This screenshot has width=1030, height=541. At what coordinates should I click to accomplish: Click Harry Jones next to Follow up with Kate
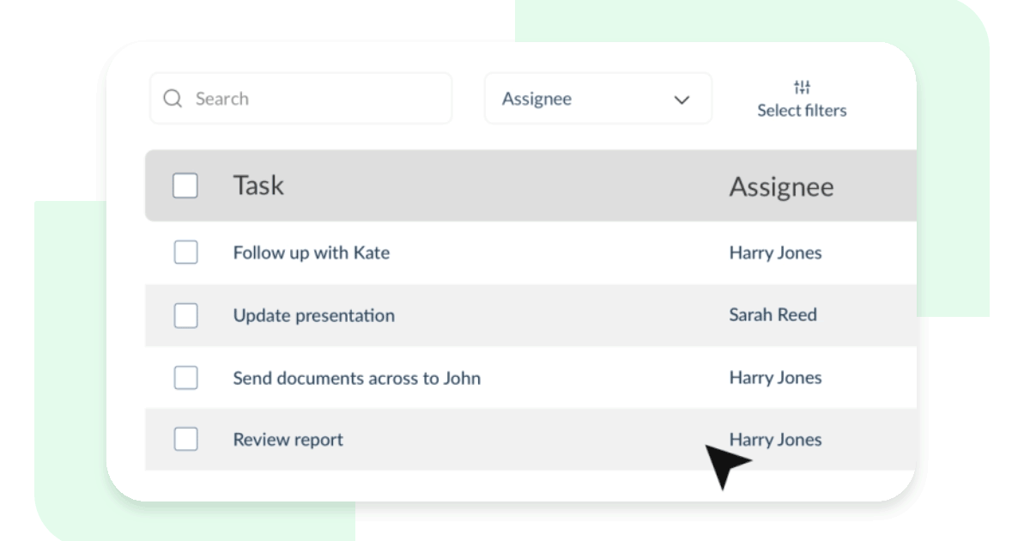click(x=775, y=252)
